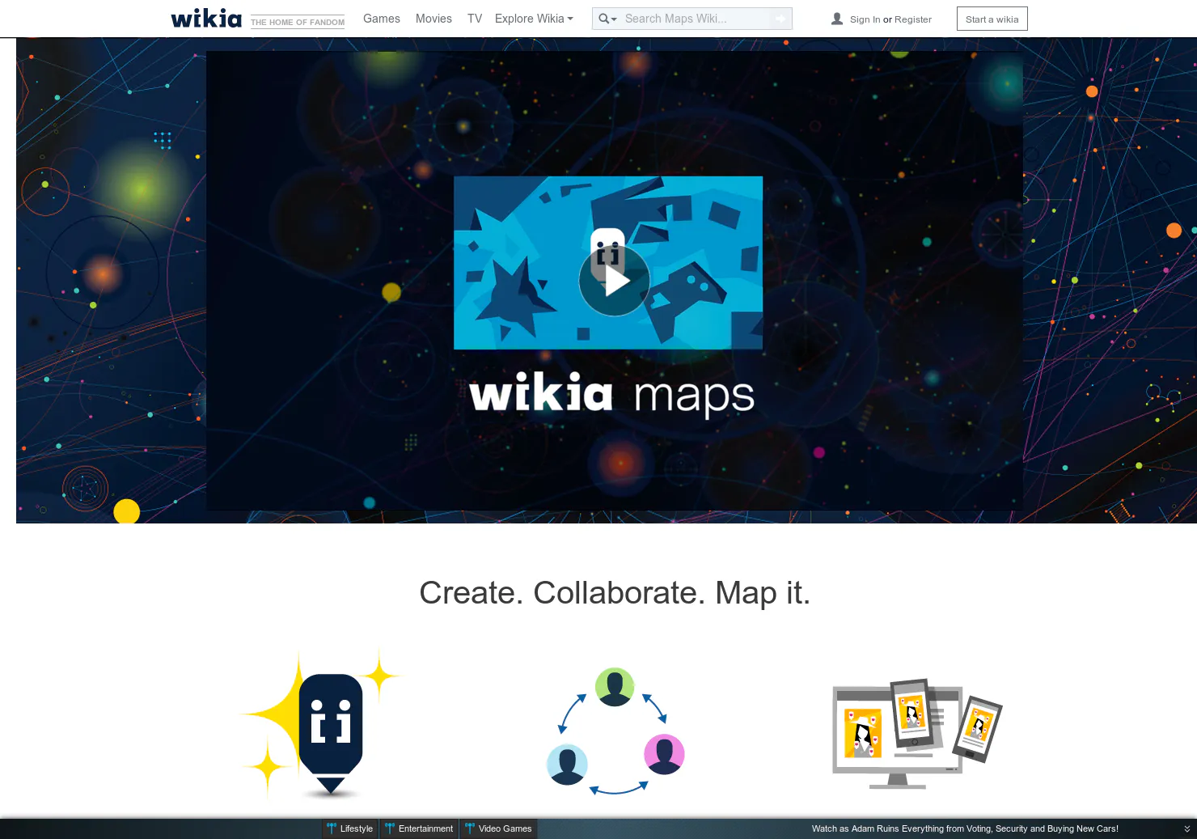Open the Adam Ruins Everything footer message

(965, 828)
